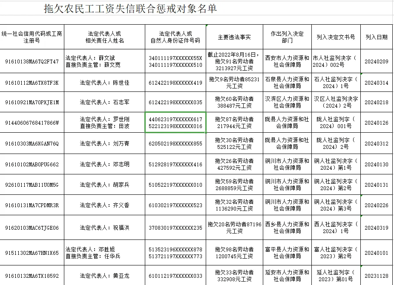
Task: Click the 统一社会信用代码或工商注册号 header cell
Action: 32,37
